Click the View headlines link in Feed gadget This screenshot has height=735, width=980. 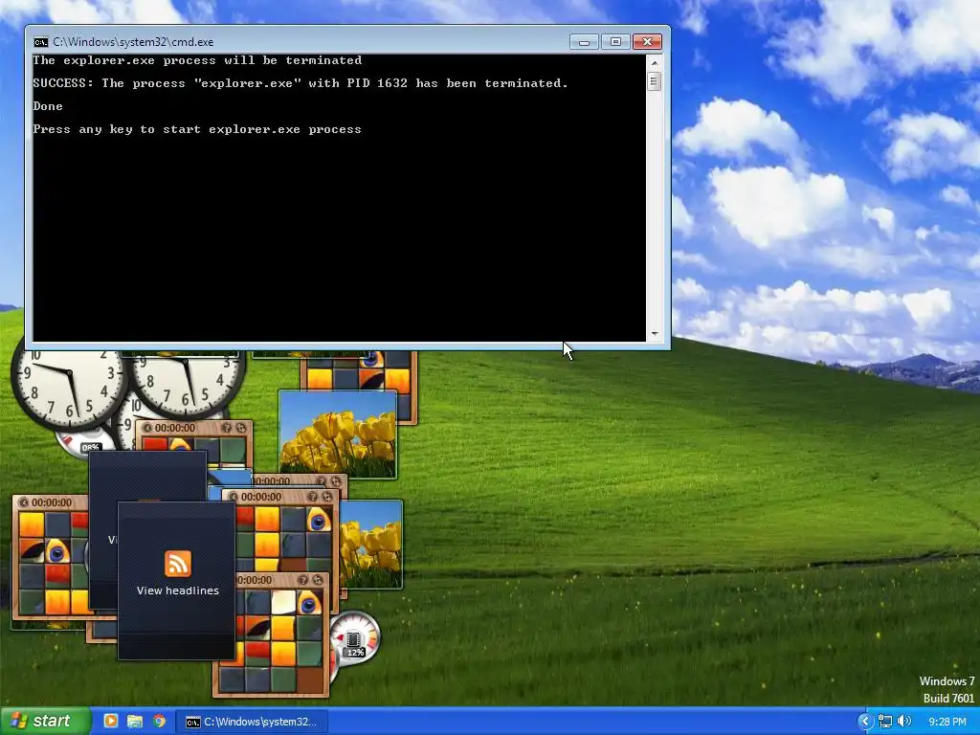point(177,590)
